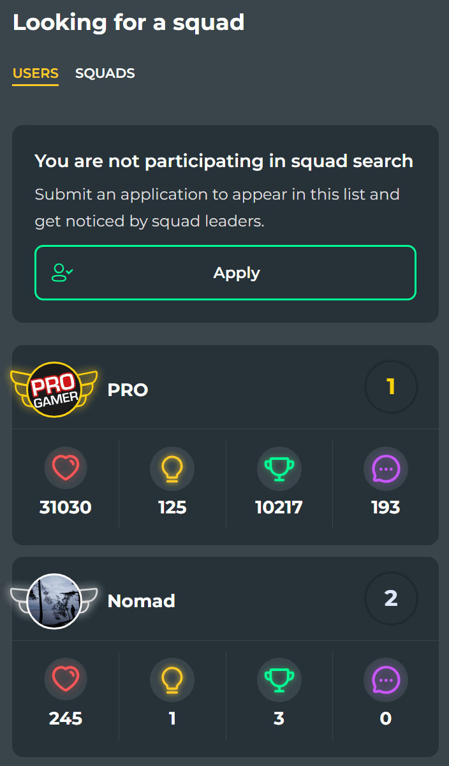The image size is (449, 766).
Task: Click the lightbulb icon in PRO's card
Action: [172, 469]
